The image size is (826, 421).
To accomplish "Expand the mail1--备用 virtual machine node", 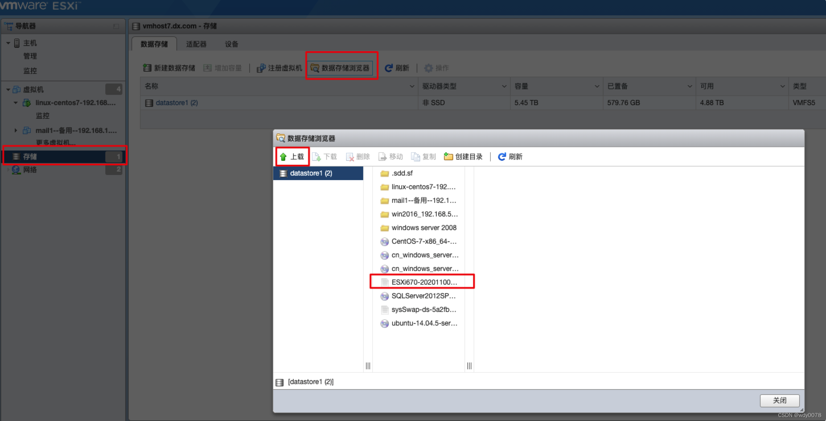I will point(16,130).
